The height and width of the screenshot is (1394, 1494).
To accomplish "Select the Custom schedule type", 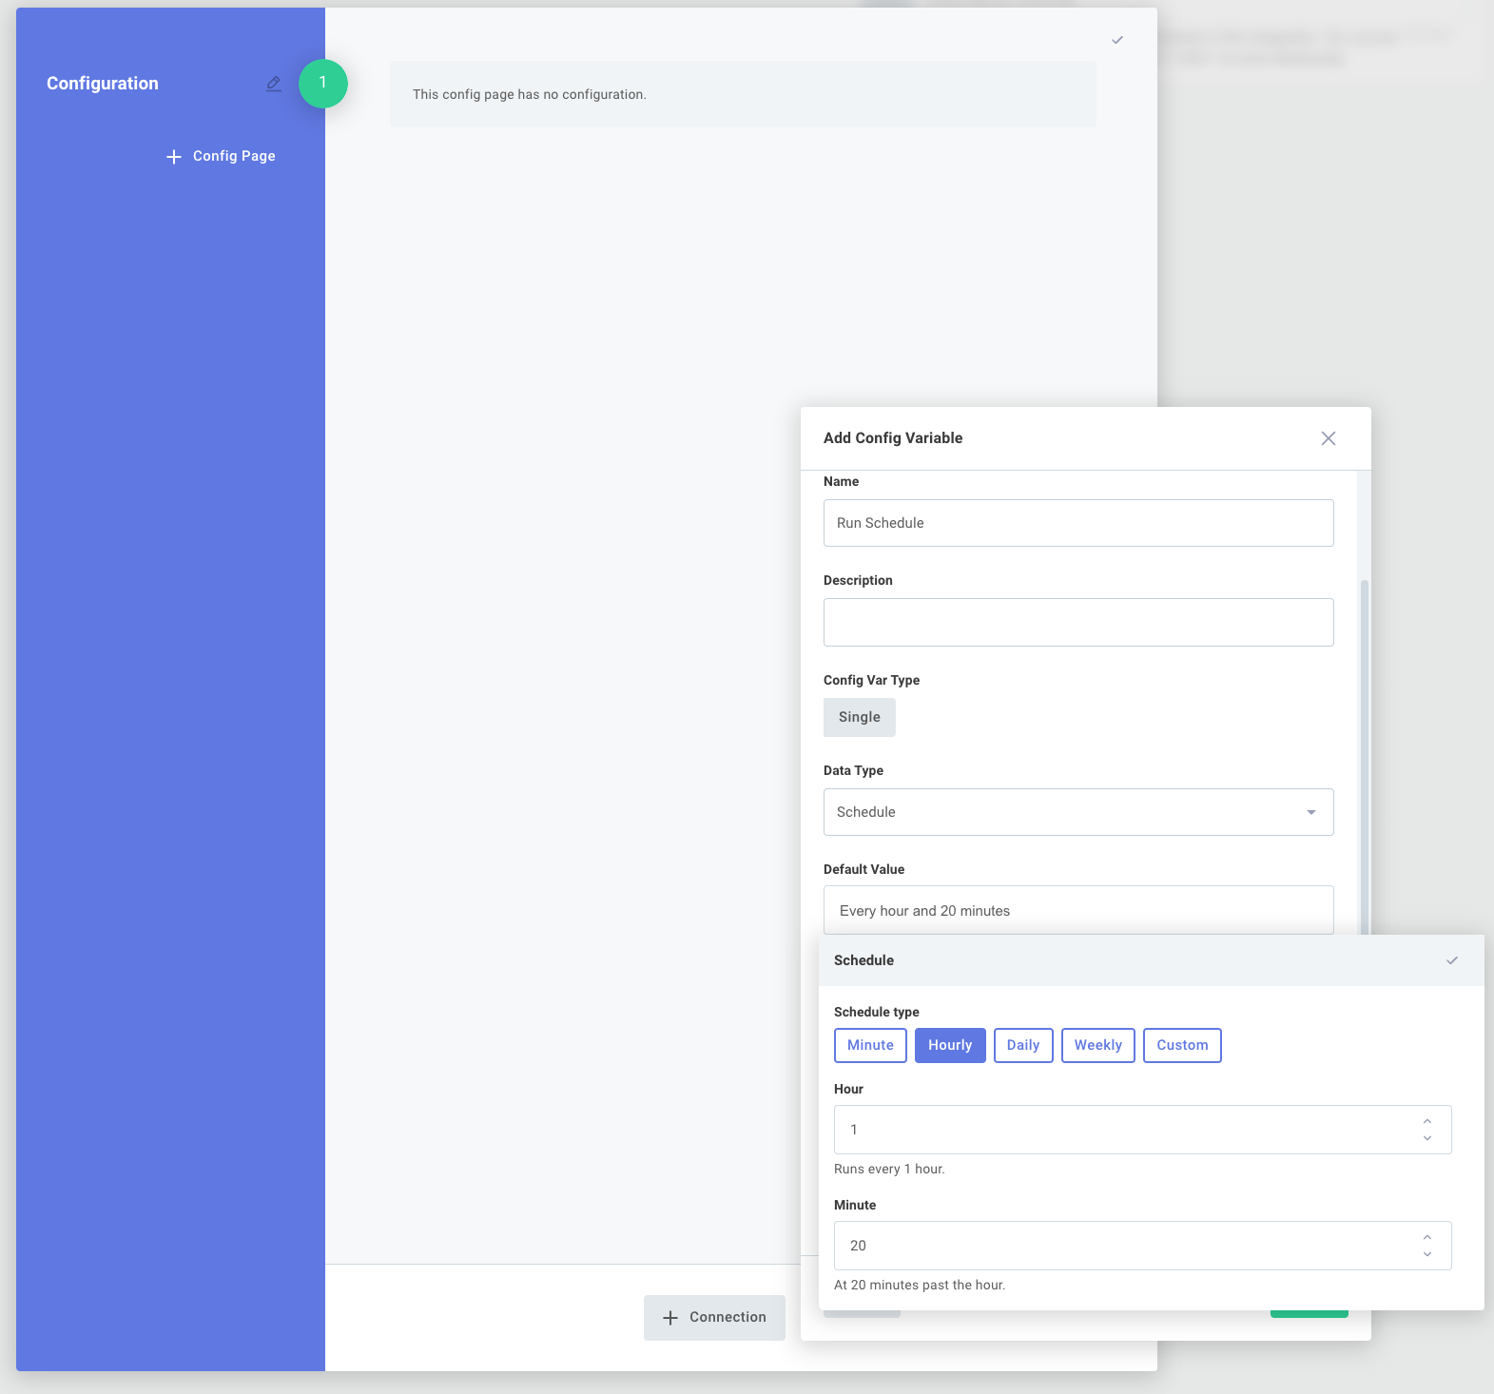I will [x=1182, y=1045].
